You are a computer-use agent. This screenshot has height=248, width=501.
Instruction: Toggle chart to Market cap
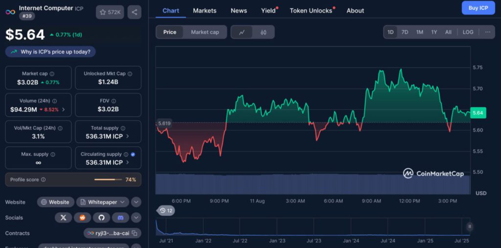click(205, 32)
